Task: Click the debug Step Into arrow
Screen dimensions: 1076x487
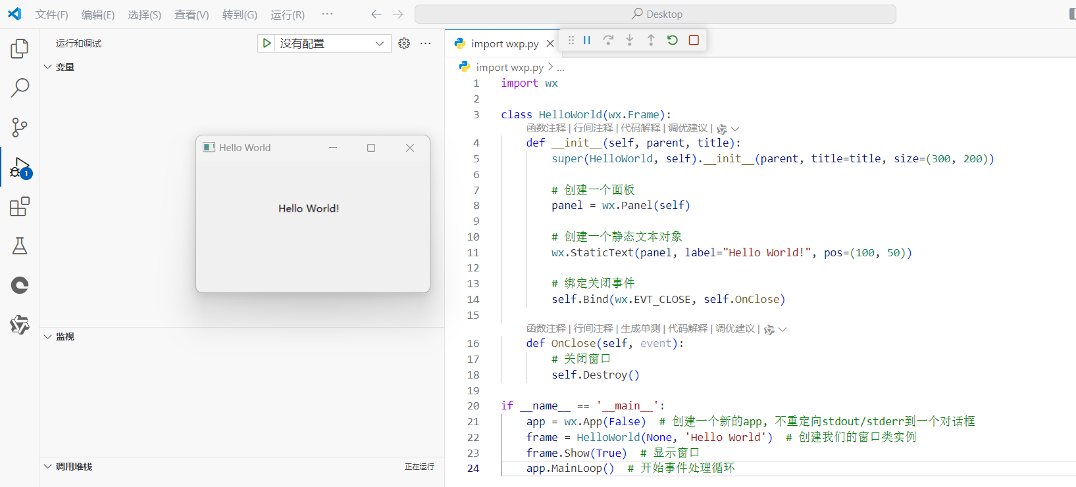Action: 630,40
